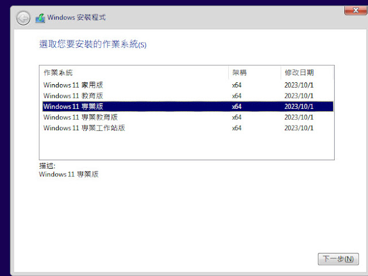
Task: Click x64 in the 家用版 row
Action: (236, 85)
